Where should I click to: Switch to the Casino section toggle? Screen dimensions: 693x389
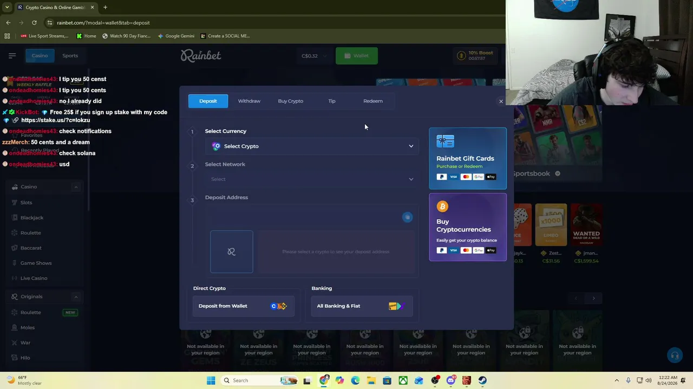[x=40, y=56]
